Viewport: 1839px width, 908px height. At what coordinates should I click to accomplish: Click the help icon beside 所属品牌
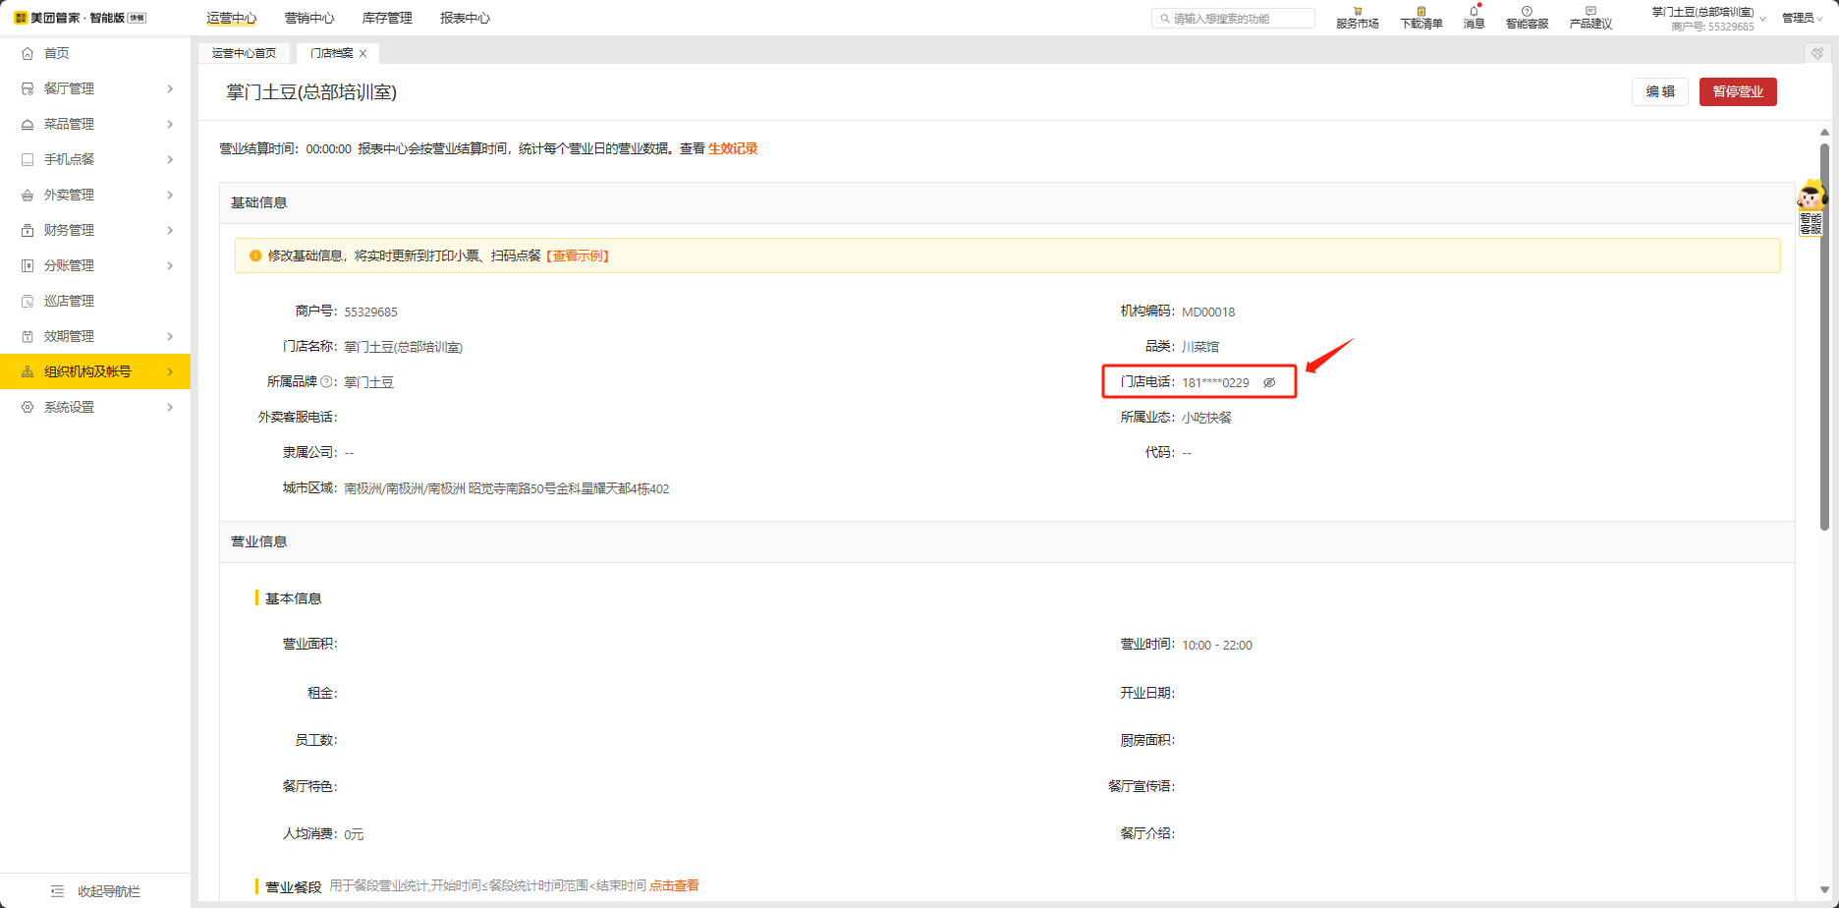pyautogui.click(x=327, y=381)
